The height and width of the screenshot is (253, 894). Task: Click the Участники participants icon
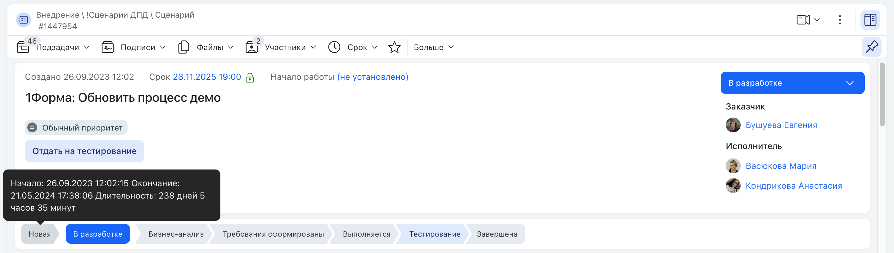pos(252,47)
